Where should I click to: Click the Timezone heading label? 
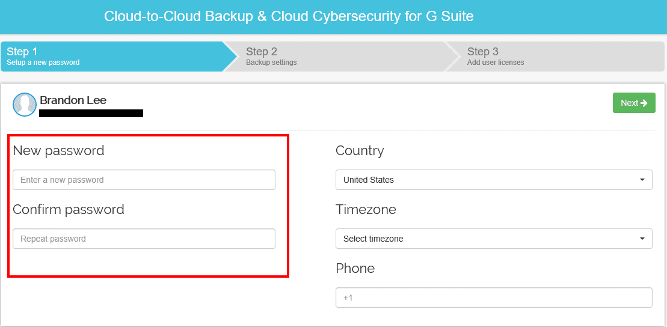pyautogui.click(x=366, y=210)
